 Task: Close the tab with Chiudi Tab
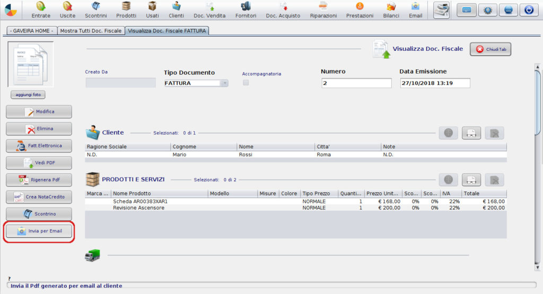coord(491,49)
